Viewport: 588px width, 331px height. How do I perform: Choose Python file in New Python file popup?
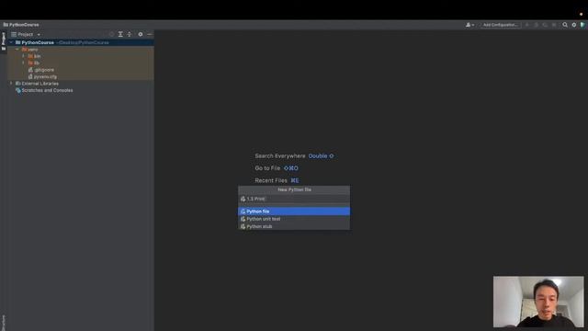[294, 211]
